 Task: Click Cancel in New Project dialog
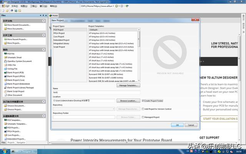(191, 125)
